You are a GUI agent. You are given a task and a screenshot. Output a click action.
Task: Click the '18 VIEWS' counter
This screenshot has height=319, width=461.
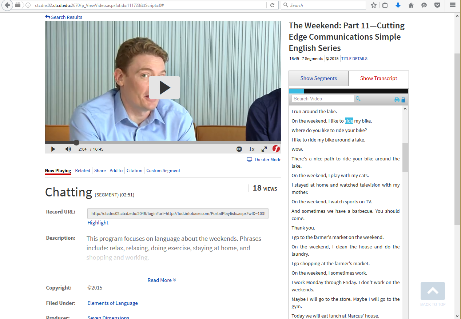[265, 188]
